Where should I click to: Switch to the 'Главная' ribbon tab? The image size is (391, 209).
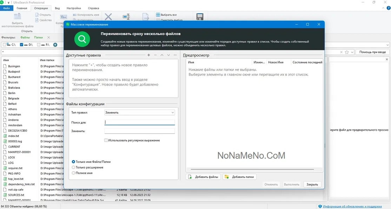[x=22, y=8]
